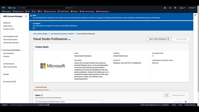Open User association page
This screenshot has height=112, width=199.
point(9,53)
